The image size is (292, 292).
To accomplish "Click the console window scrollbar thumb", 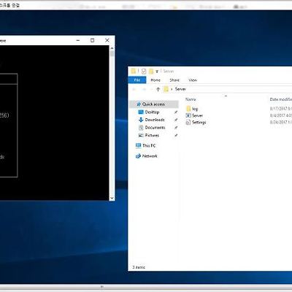I will (x=112, y=54).
